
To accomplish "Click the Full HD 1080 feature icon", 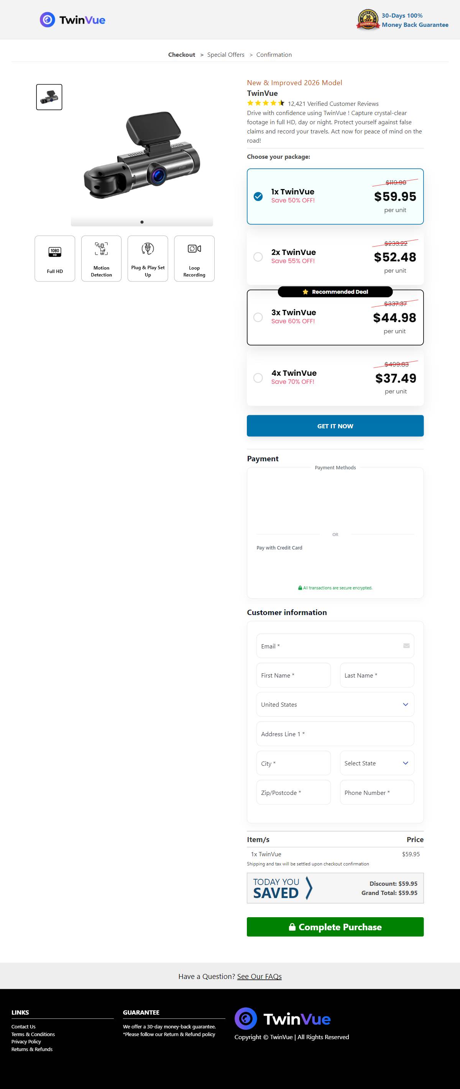I will coord(55,252).
